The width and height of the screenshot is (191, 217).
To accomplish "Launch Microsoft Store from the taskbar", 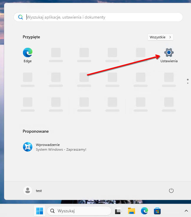I will coord(157,211).
